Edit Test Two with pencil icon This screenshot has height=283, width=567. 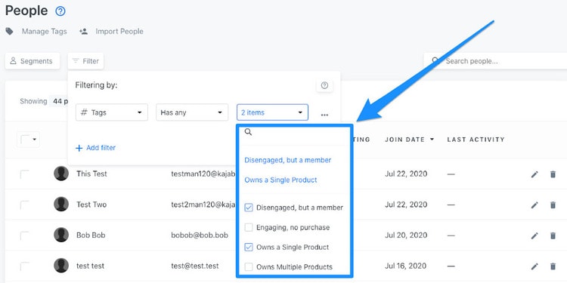coord(534,205)
